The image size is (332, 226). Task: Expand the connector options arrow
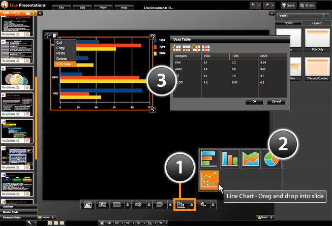point(213,205)
